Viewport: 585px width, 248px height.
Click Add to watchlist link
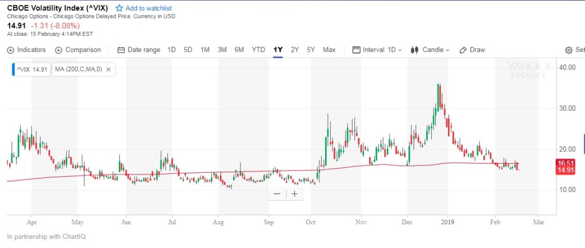pos(149,8)
